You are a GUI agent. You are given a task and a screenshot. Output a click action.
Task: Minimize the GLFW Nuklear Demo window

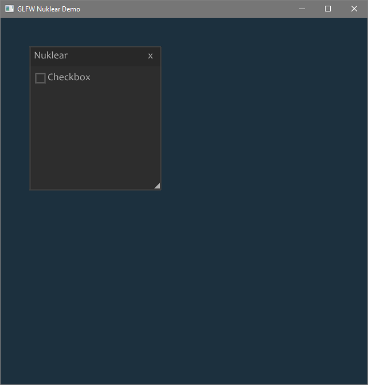coord(302,9)
